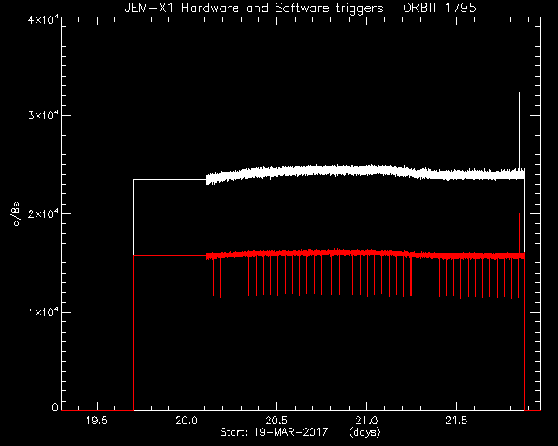Click the 20.0 x-axis tick label
This screenshot has height=446, width=558.
(x=187, y=421)
